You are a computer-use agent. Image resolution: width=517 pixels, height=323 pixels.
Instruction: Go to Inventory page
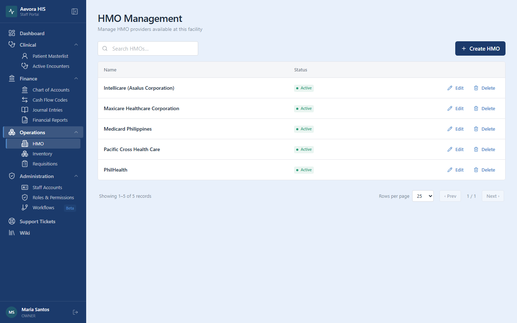click(x=43, y=154)
